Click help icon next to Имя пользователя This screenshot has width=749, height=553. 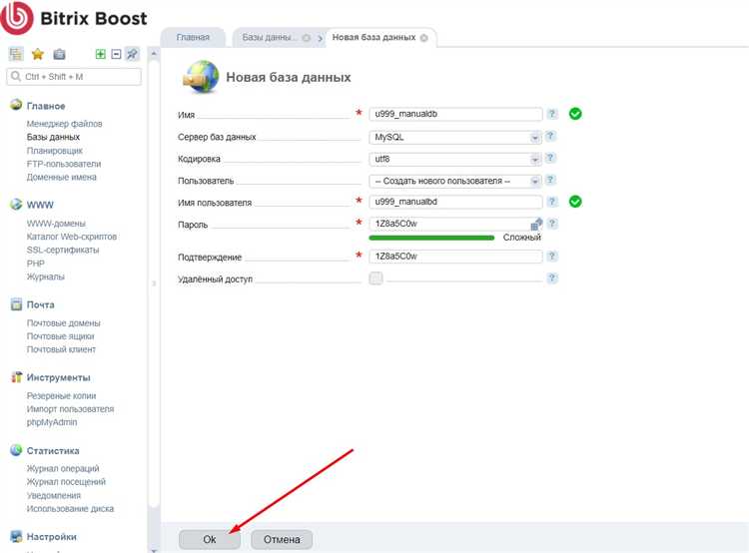pyautogui.click(x=552, y=202)
